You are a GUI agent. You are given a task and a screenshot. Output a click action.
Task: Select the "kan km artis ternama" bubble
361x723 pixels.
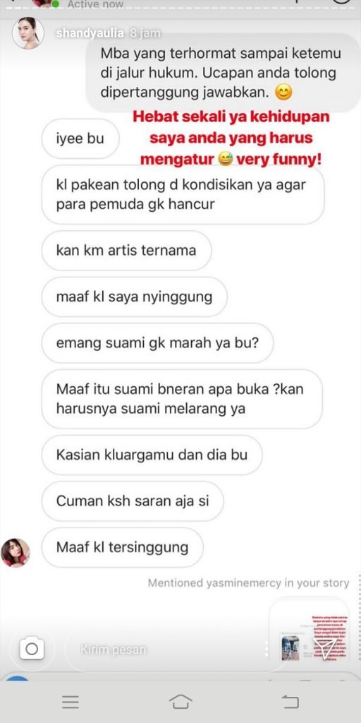(x=126, y=251)
